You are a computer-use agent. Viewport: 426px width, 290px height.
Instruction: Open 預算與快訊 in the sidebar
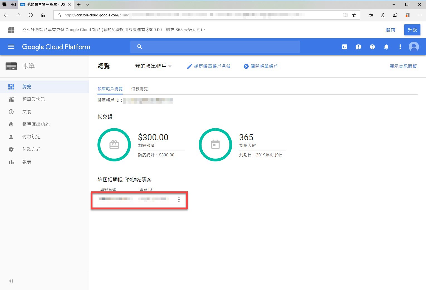tap(44, 99)
